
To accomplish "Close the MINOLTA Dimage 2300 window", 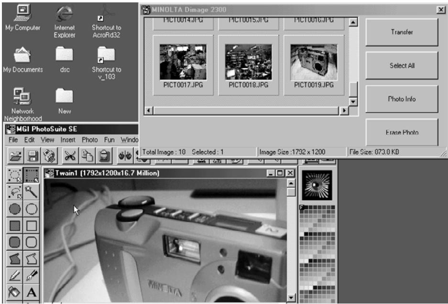I will click(441, 10).
